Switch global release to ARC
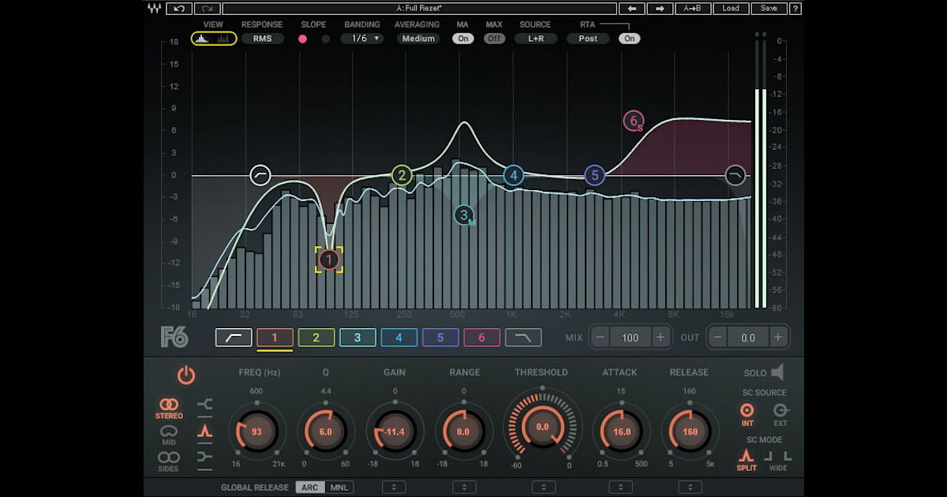This screenshot has height=497, width=947. 310,488
